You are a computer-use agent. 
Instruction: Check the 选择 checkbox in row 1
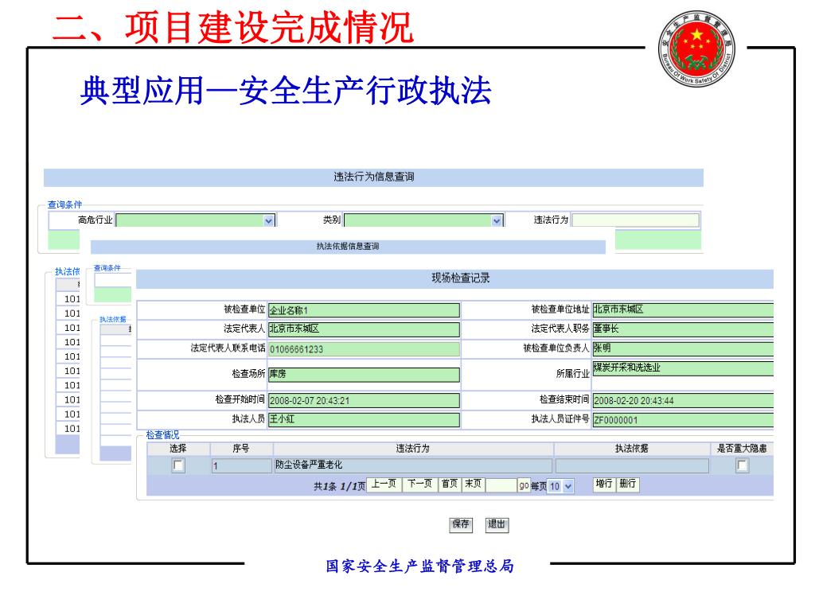click(178, 465)
